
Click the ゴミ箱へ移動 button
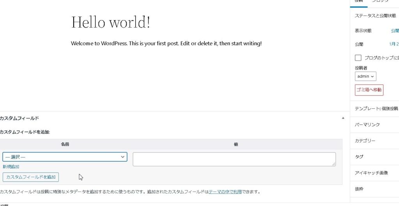point(369,90)
